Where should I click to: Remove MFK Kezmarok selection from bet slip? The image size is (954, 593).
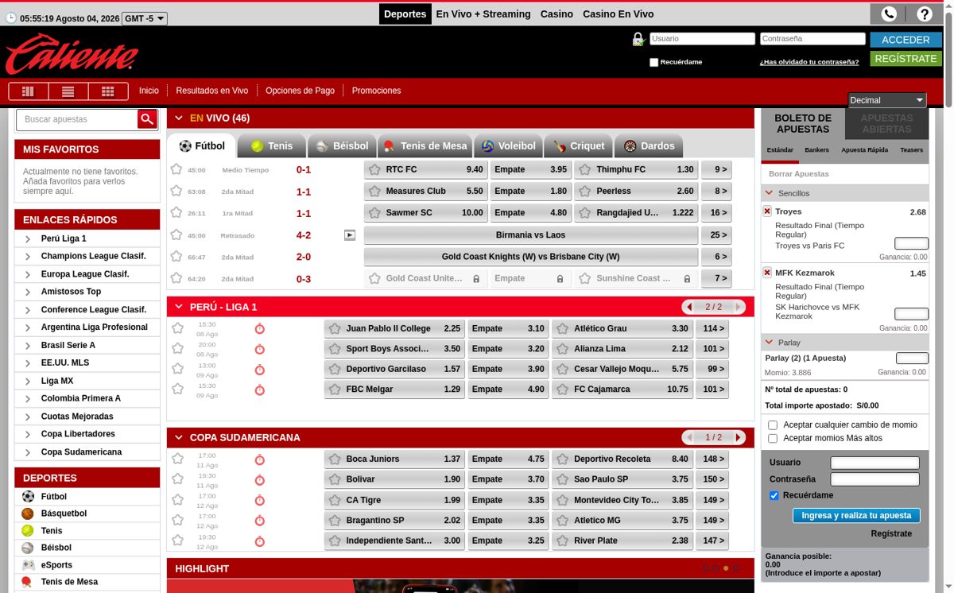pos(767,273)
